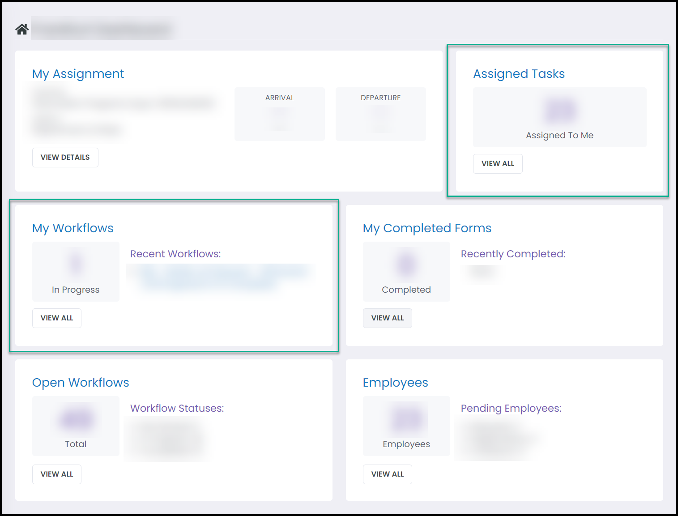Click the Assigned Tasks heading
The image size is (678, 516).
click(x=519, y=74)
